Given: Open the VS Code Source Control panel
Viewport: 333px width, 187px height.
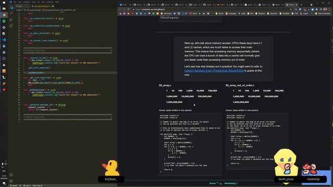Looking at the screenshot, I should point(11,20).
